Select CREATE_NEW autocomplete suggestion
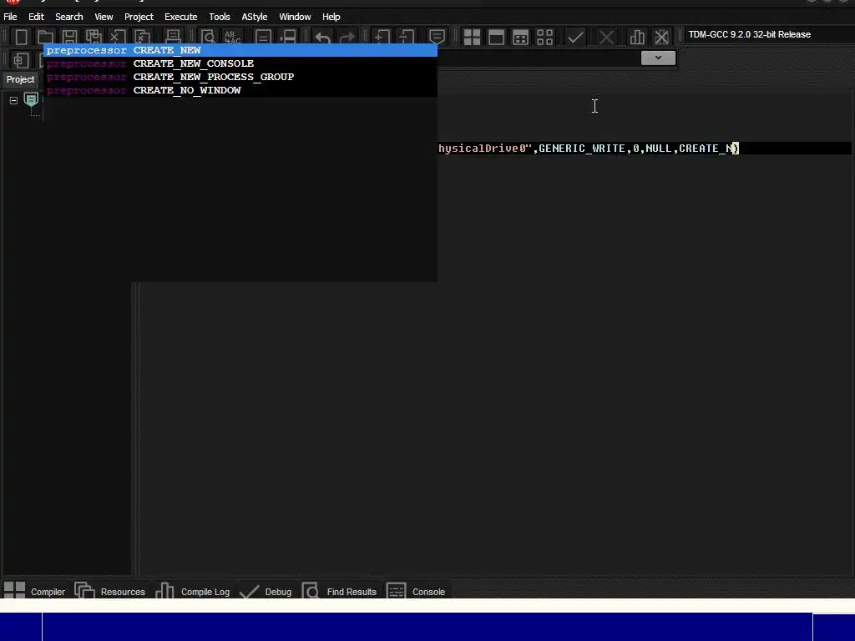Viewport: 855px width, 641px height. (240, 50)
